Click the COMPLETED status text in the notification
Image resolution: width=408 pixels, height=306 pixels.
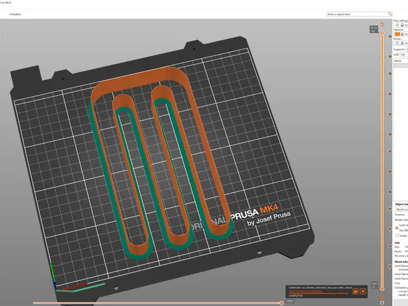[296, 296]
